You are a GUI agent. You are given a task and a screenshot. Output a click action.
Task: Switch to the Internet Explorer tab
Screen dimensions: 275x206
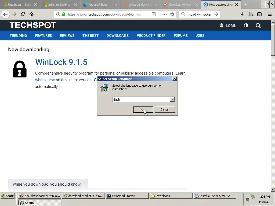[60, 4]
